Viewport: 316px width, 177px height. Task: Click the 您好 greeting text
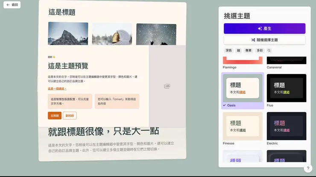[51, 57]
